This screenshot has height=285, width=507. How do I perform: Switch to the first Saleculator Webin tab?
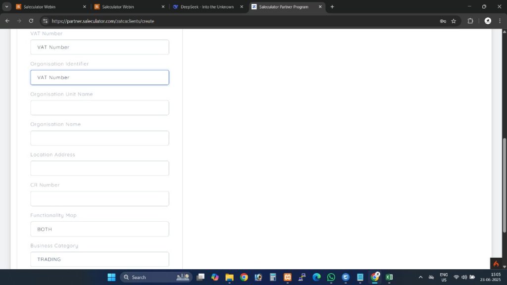coord(50,7)
